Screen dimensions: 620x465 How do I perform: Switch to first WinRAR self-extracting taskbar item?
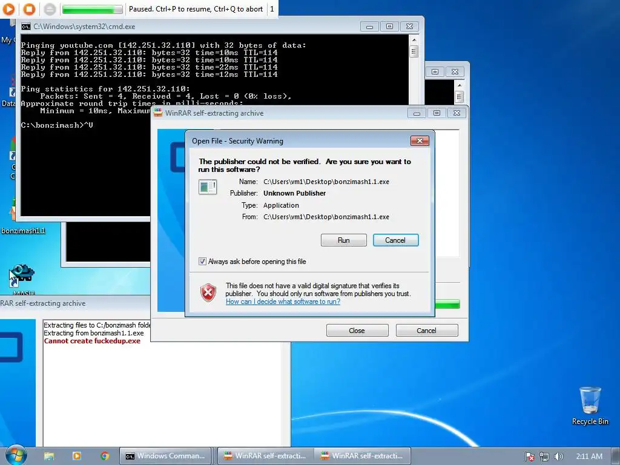click(x=266, y=456)
